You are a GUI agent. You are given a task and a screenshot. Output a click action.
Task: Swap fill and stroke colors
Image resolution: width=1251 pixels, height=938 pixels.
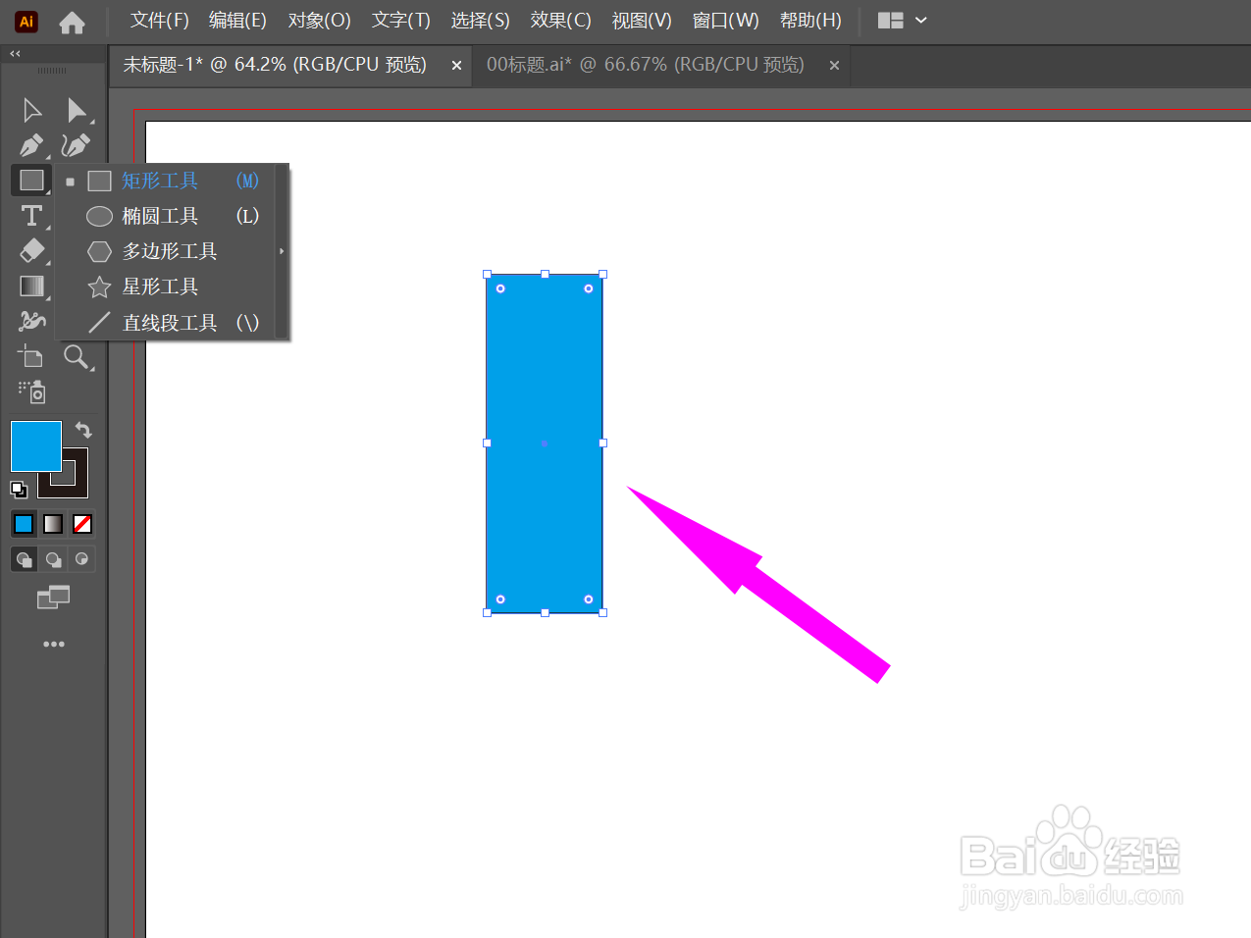point(83,430)
